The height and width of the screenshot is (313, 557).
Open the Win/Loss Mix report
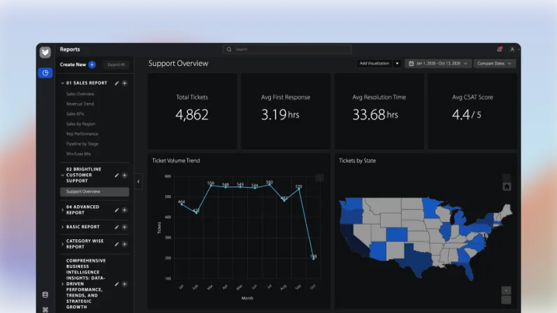pyautogui.click(x=79, y=154)
